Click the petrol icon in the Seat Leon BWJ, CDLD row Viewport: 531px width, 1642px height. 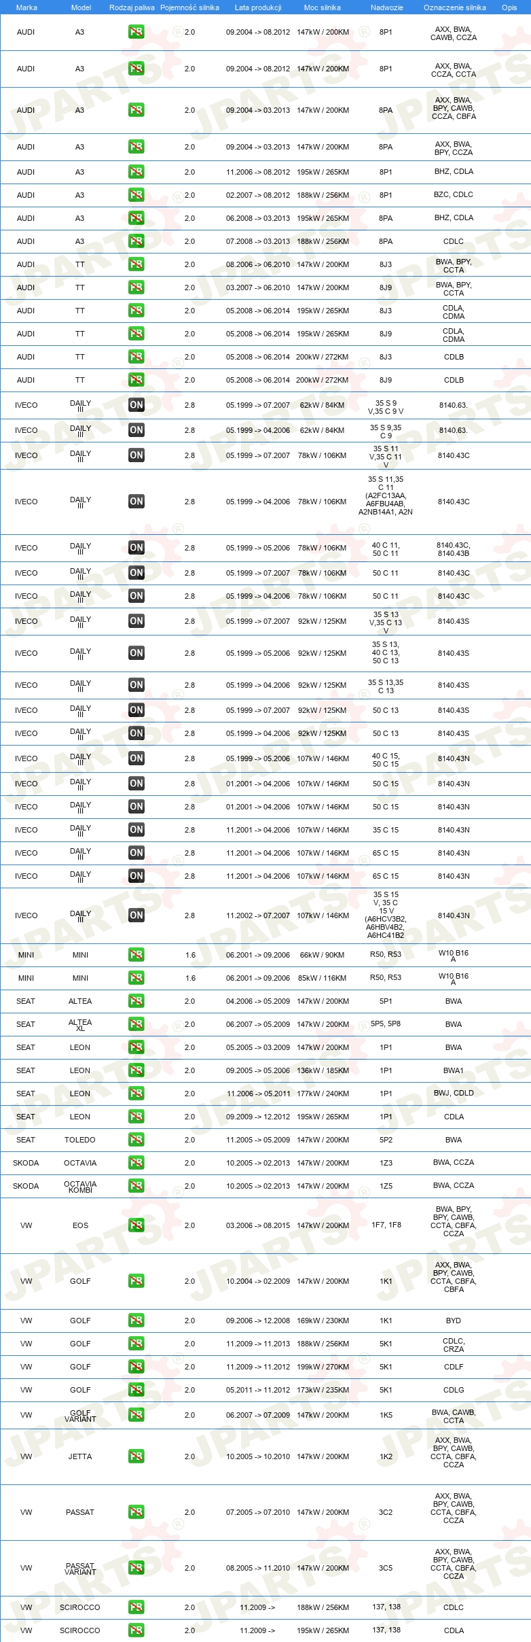(x=136, y=1094)
